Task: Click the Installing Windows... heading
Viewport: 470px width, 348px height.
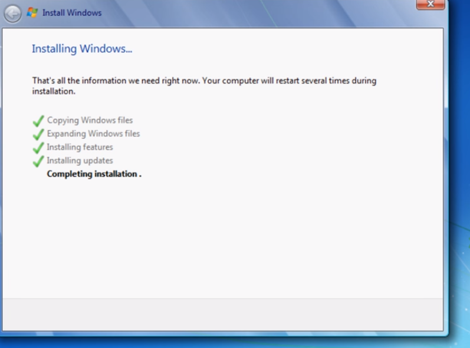Action: pos(82,48)
